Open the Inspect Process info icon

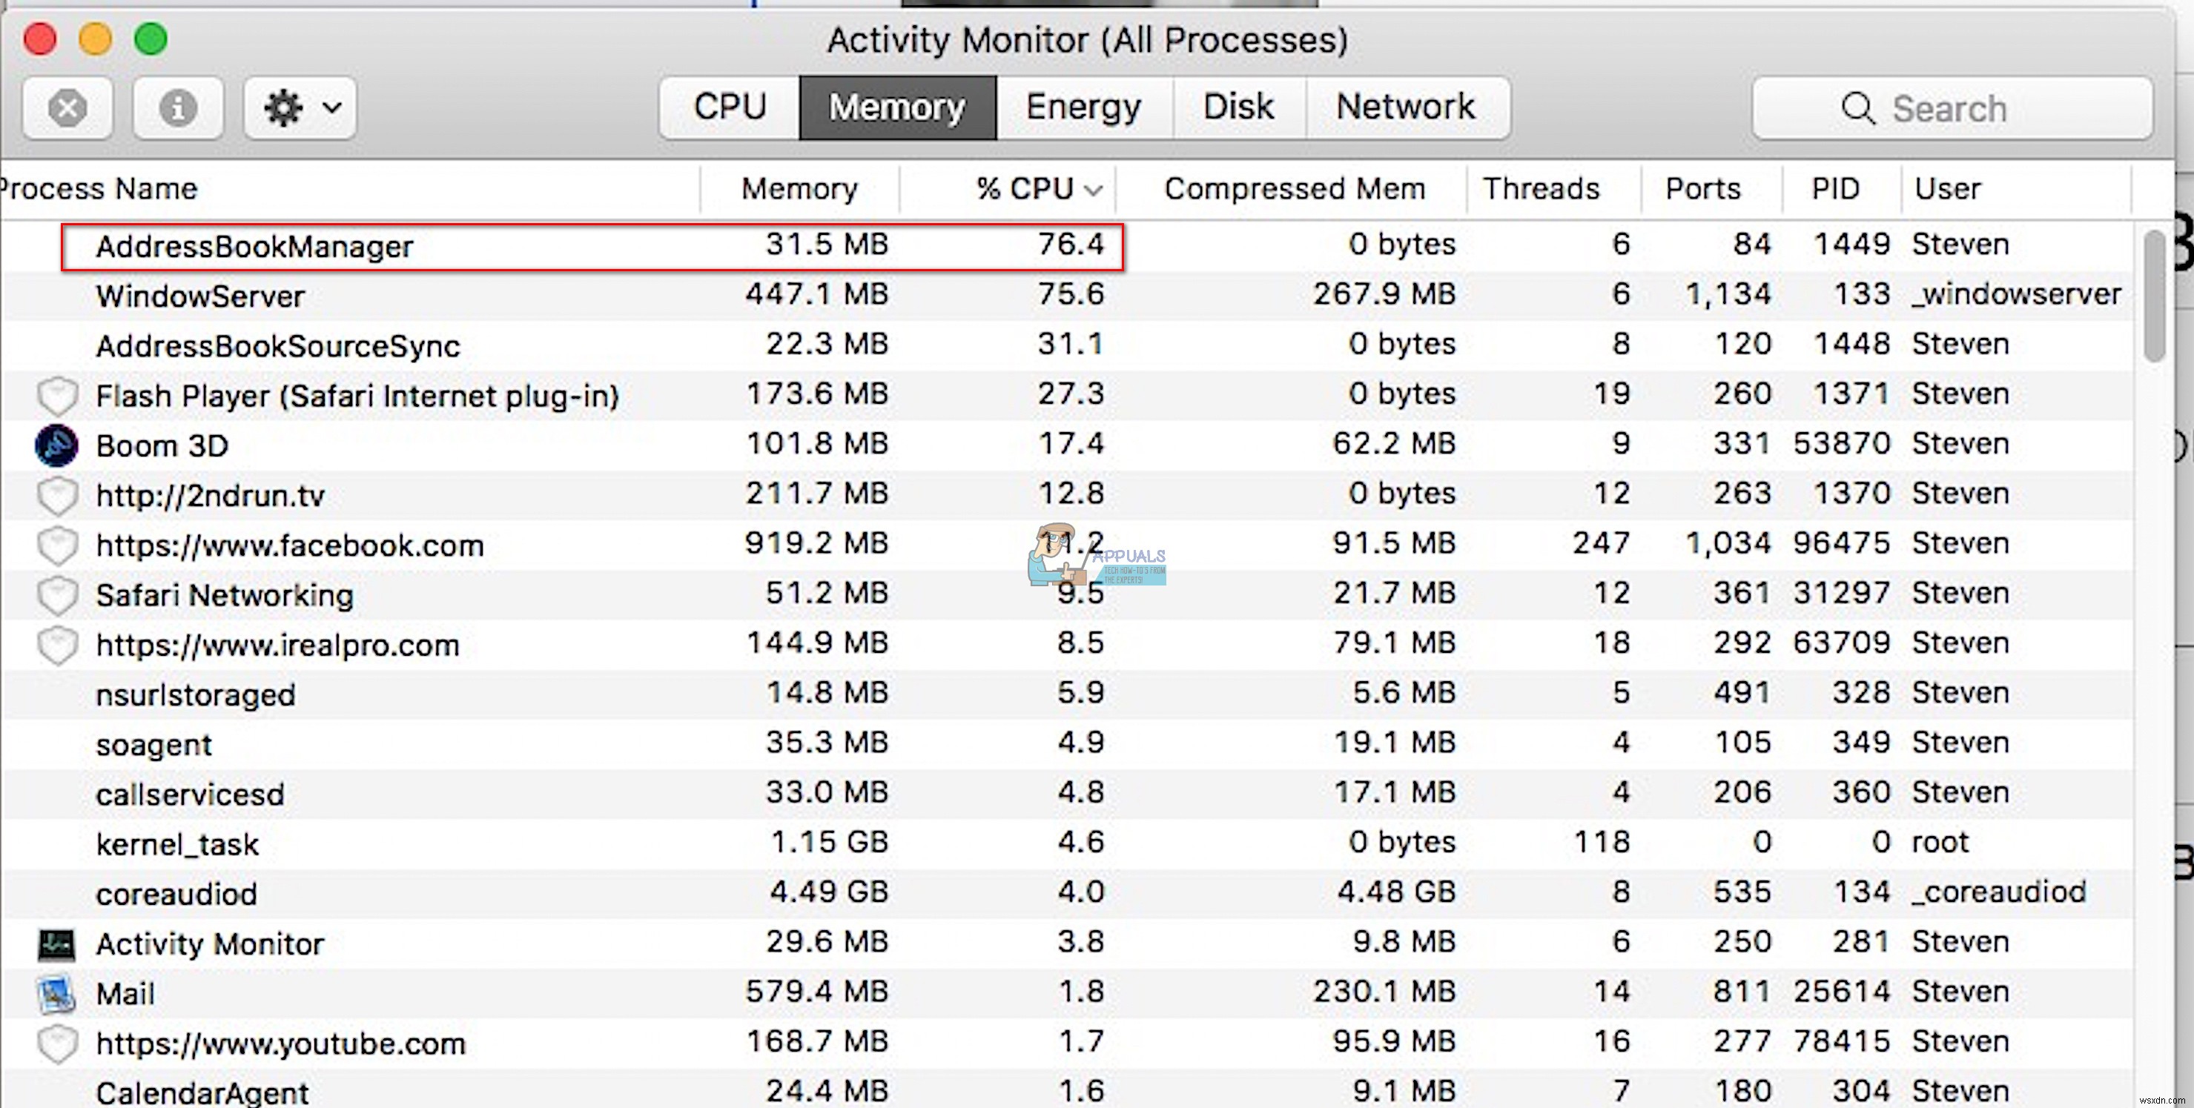(178, 107)
